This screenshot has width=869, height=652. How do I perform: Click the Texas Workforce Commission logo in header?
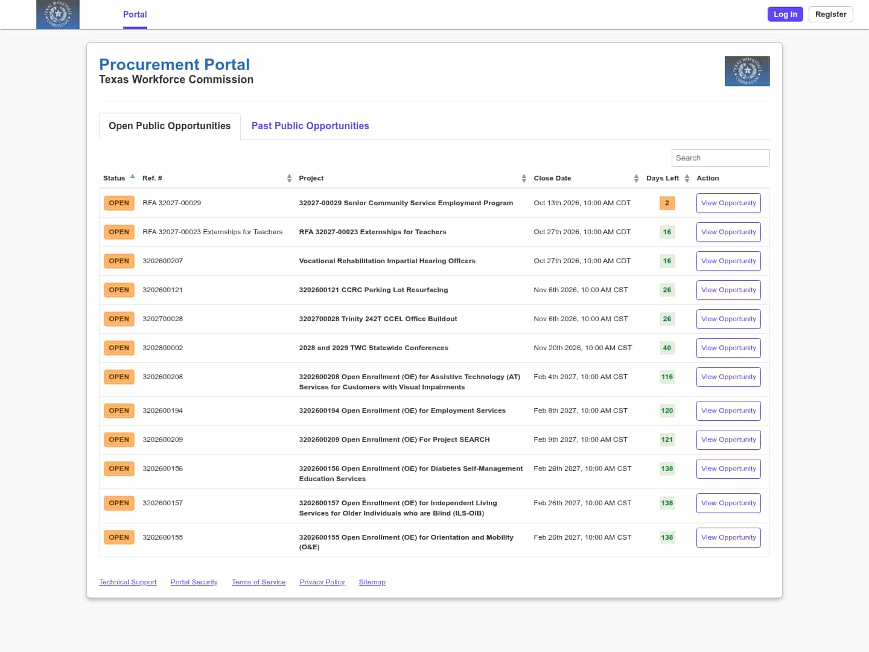[58, 14]
